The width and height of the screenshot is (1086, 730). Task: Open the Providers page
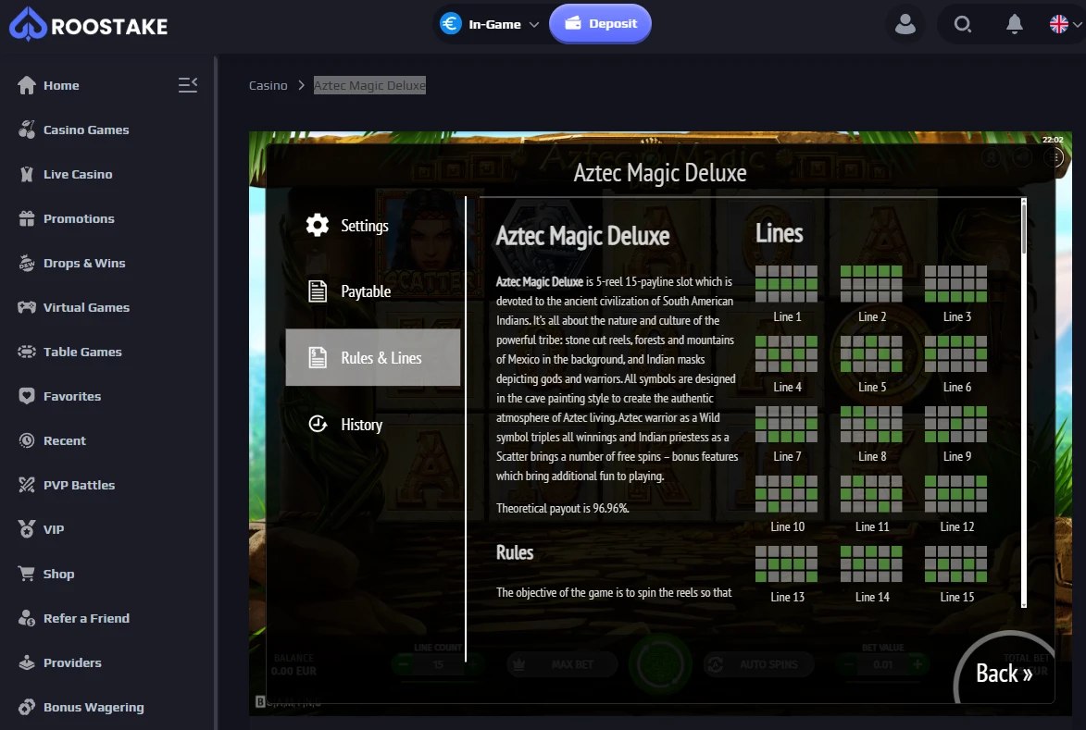(x=73, y=662)
